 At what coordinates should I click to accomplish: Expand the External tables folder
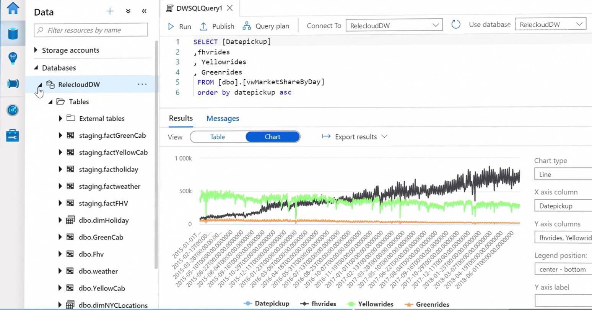click(60, 119)
